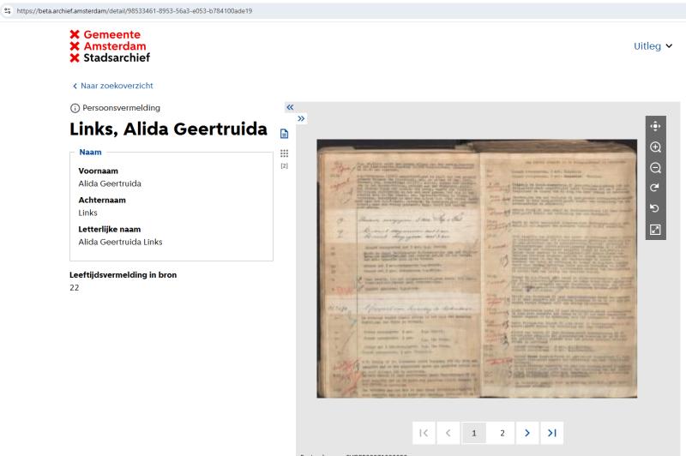Show the thumbnail grid of scans
686x456 pixels.
284,153
